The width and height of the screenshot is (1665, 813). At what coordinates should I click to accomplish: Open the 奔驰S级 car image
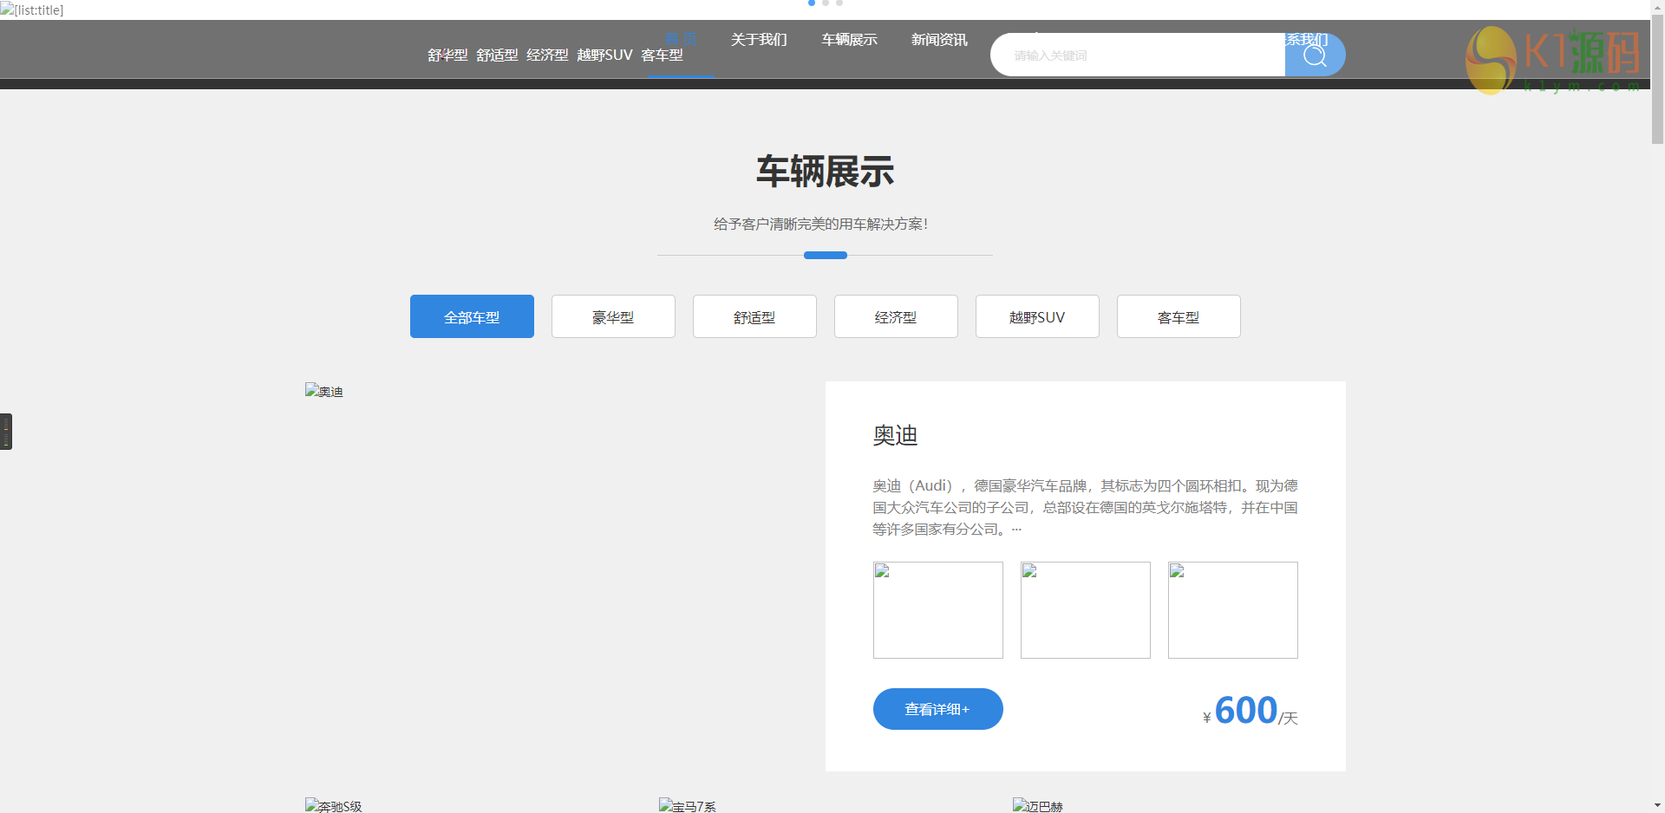pos(333,805)
